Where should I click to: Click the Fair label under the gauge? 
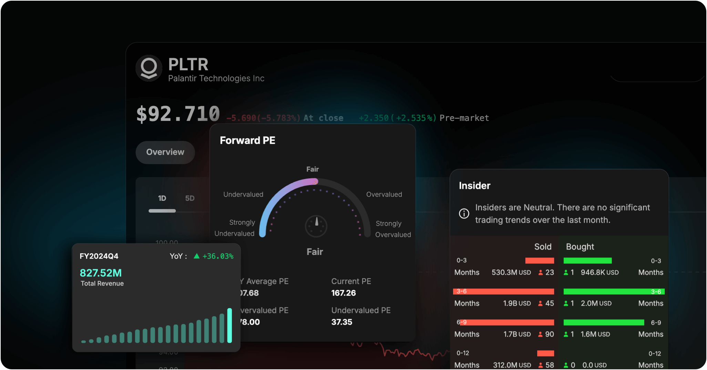tap(315, 251)
